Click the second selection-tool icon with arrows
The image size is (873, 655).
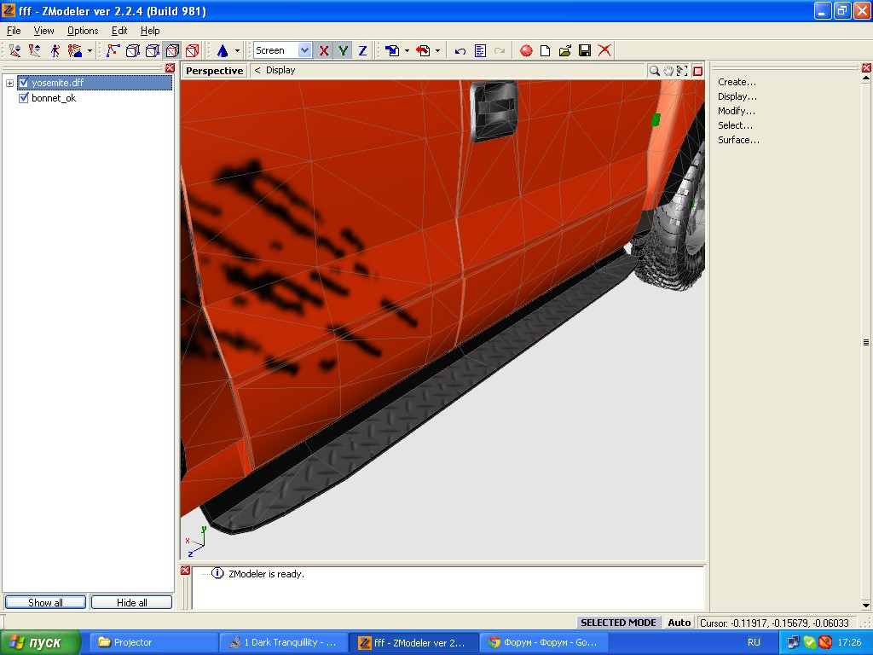[x=34, y=50]
